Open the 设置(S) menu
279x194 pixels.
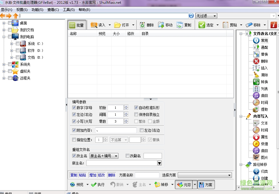(x=22, y=9)
